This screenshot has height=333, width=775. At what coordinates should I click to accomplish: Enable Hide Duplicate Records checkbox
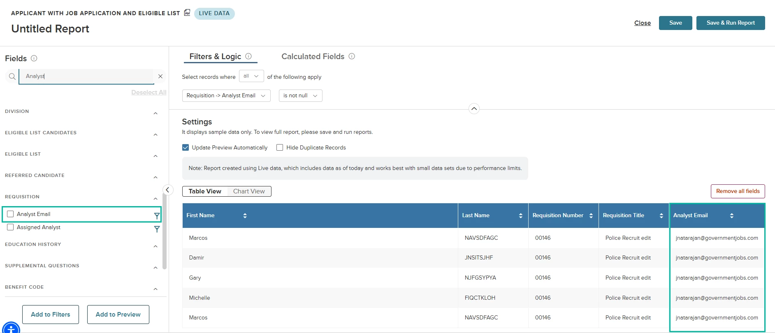[280, 147]
